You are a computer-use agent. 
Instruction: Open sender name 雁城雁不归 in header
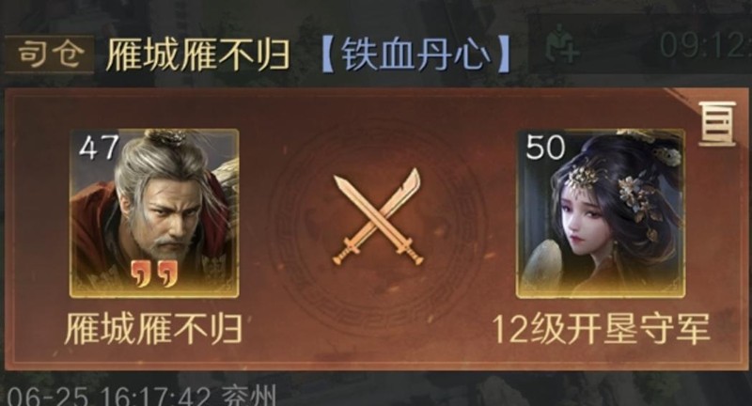(x=197, y=55)
